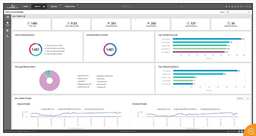The width and height of the screenshot is (256, 136).
Task: Click the top bar (36) in Top Receivers
Action: coord(205,71)
